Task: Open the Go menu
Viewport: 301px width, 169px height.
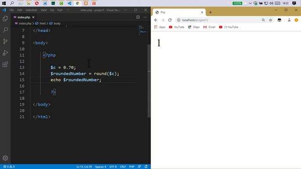Action: pyautogui.click(x=52, y=10)
